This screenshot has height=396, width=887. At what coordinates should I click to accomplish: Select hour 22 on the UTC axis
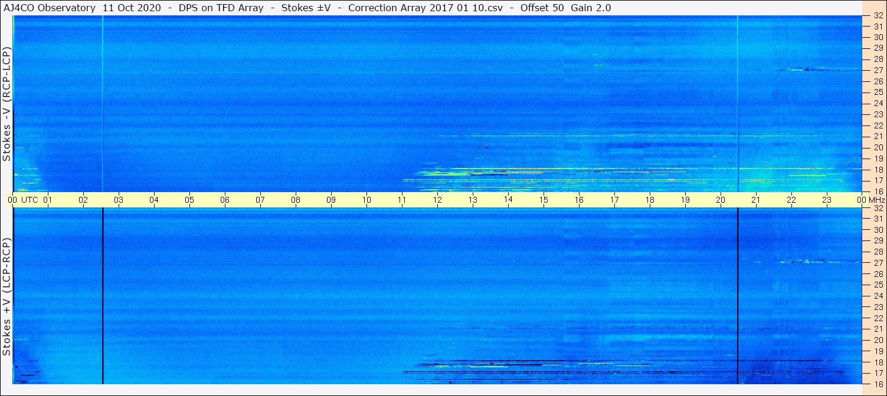point(791,200)
